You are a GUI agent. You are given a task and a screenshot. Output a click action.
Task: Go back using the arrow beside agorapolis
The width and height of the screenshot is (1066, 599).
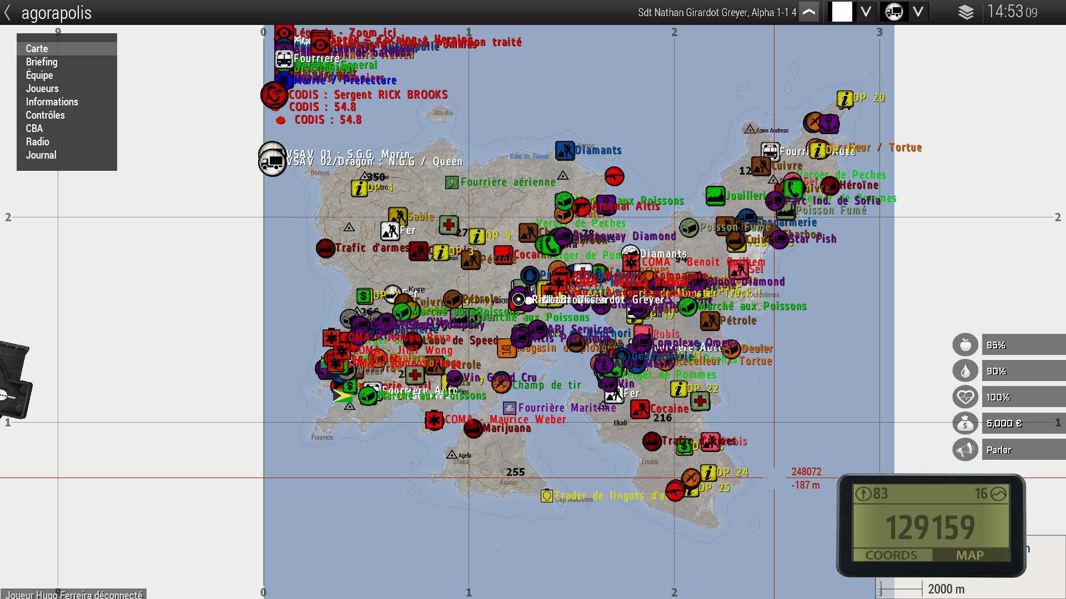[7, 12]
